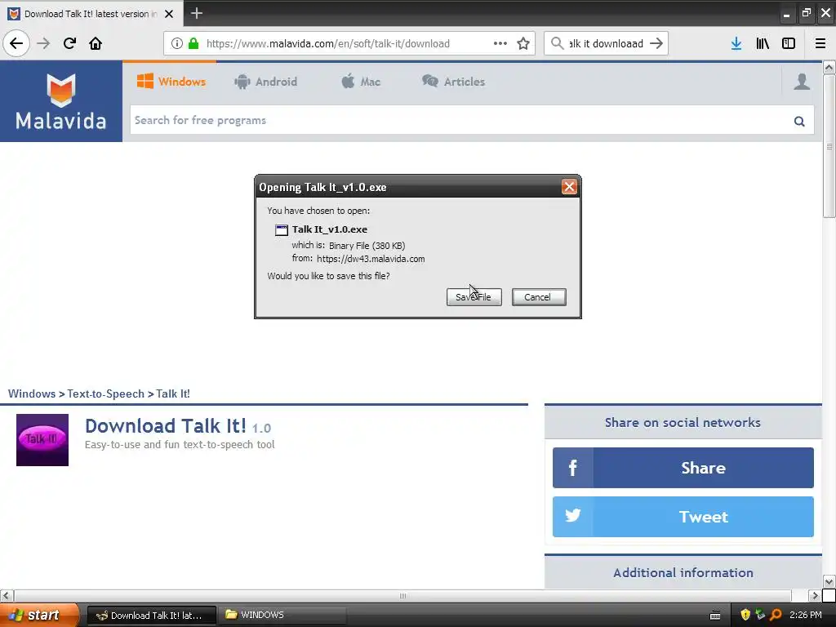Screen dimensions: 836x627
Task: Click the horizontal scrollbar right arrow
Action: (814, 595)
